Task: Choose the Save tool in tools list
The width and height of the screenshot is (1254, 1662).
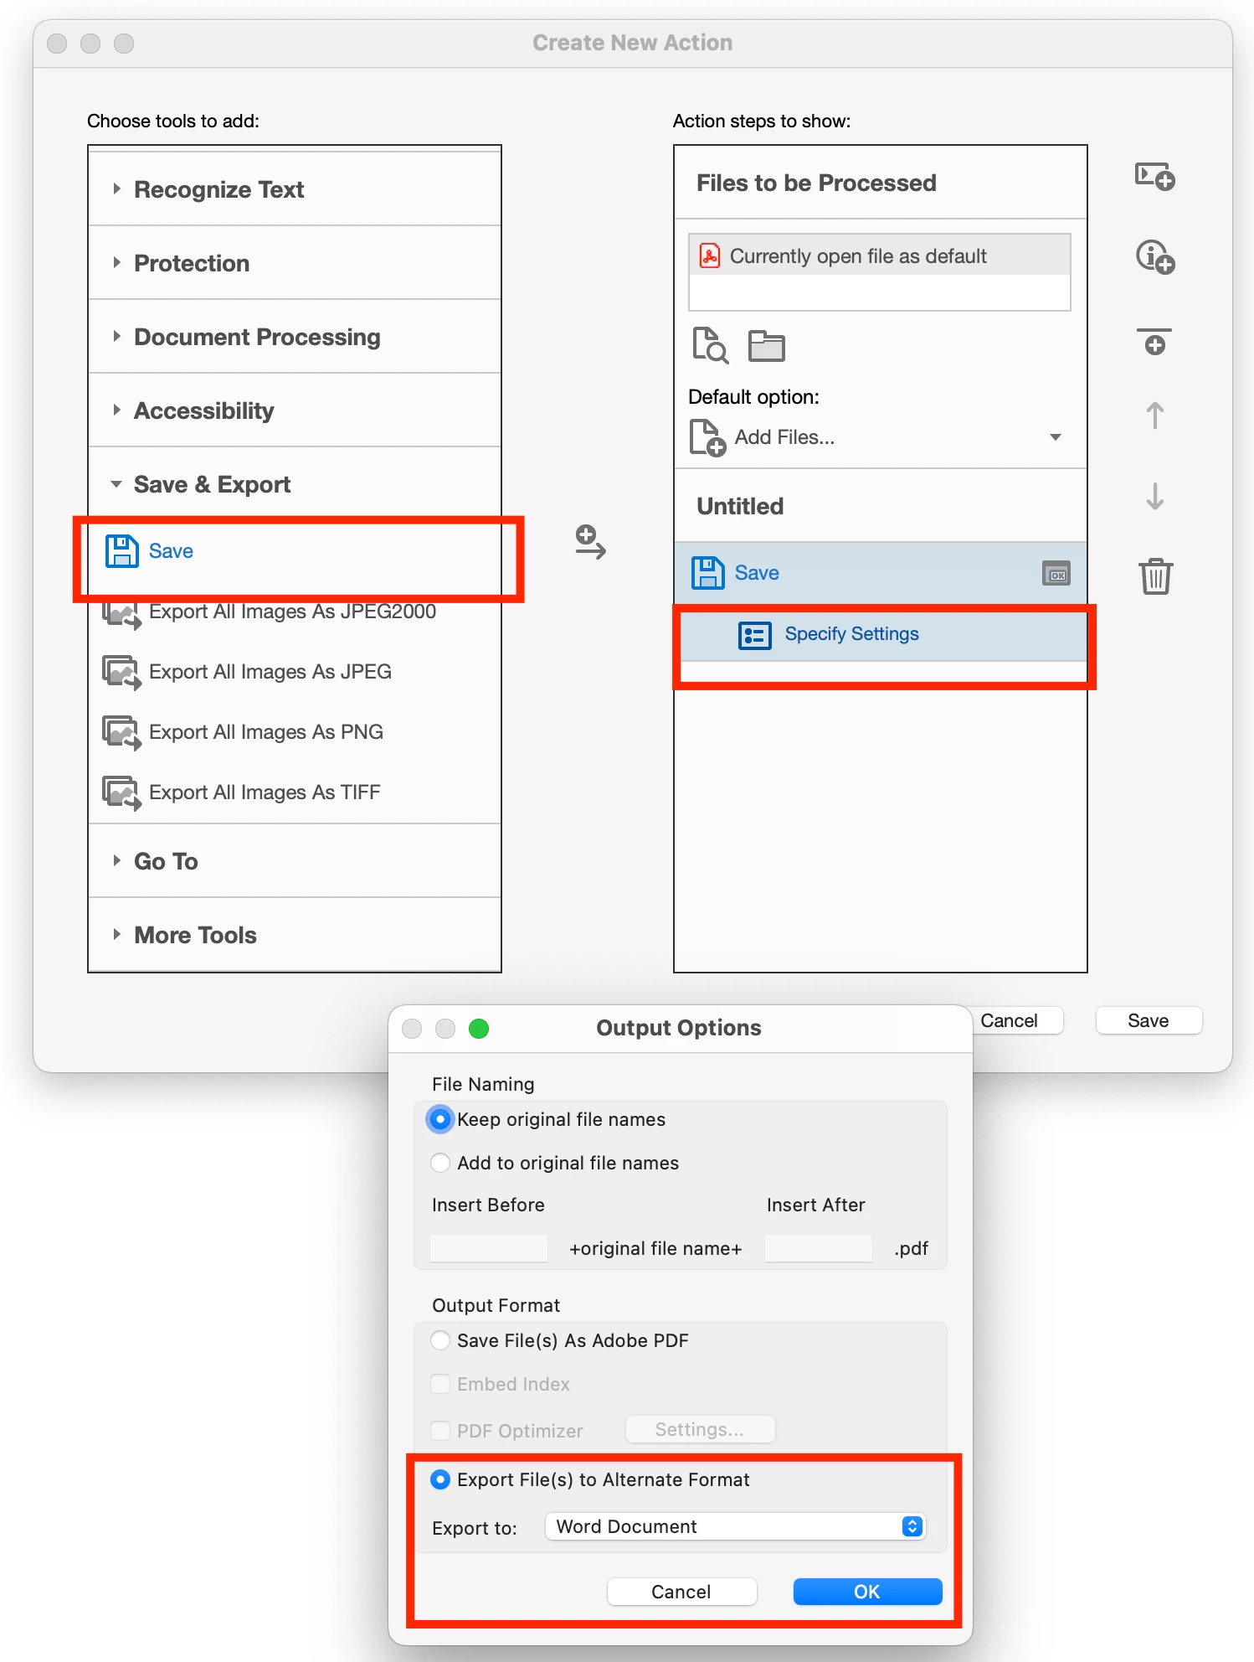Action: 295,551
